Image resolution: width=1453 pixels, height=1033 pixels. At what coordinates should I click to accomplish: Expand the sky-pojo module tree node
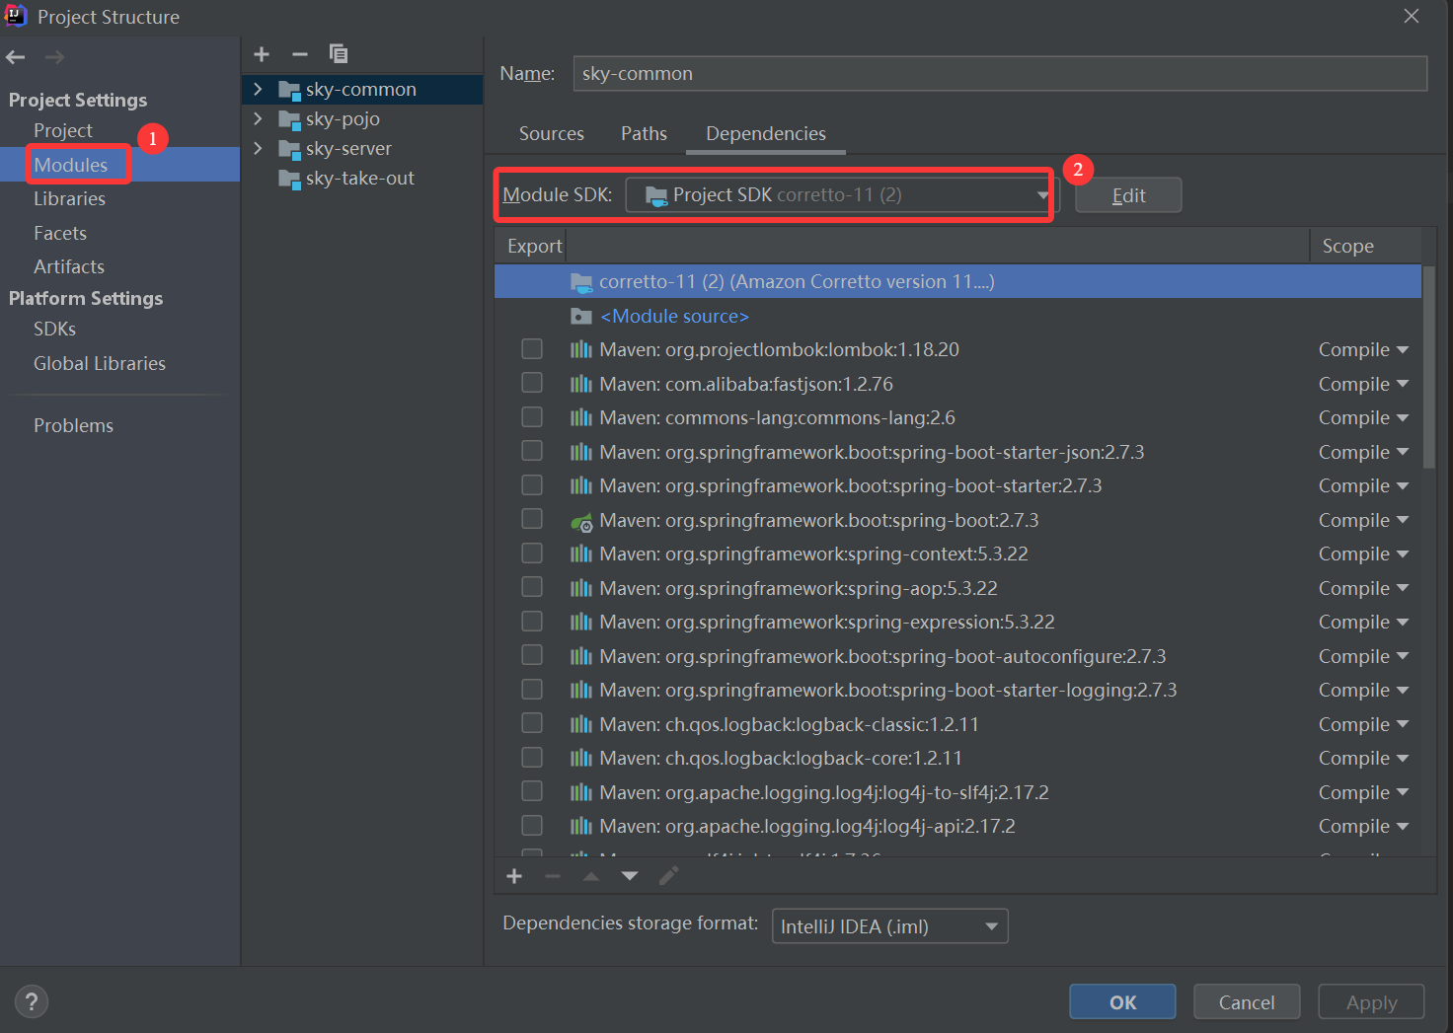pos(258,118)
